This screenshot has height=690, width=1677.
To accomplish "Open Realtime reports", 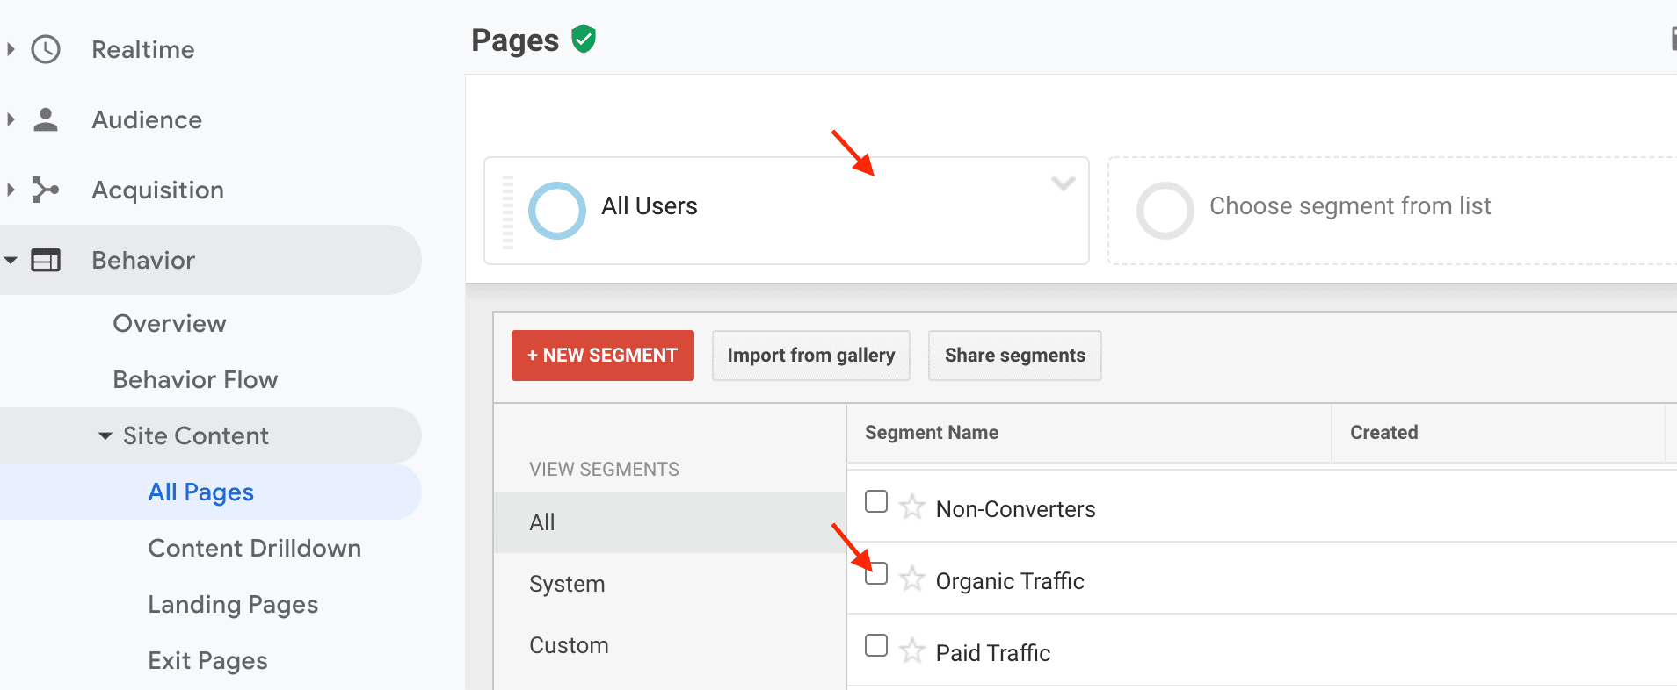I will (143, 49).
